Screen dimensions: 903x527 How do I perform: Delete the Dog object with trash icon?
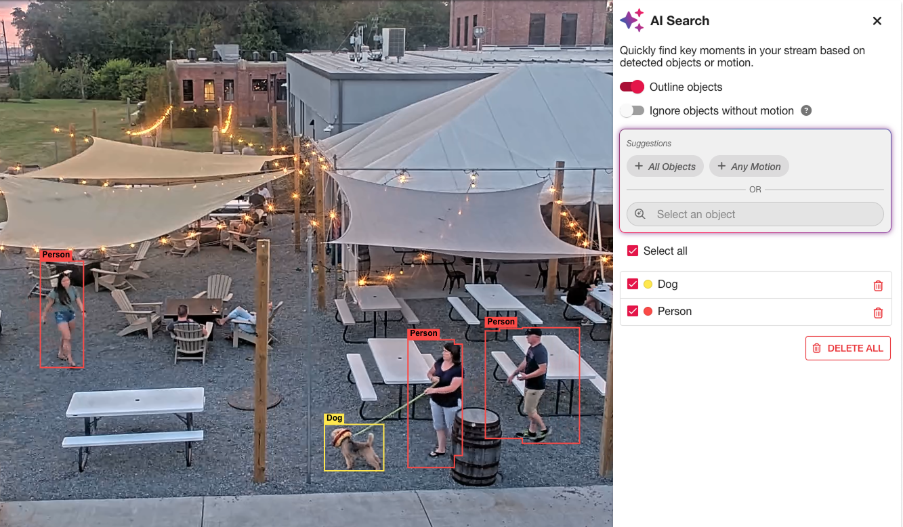878,285
